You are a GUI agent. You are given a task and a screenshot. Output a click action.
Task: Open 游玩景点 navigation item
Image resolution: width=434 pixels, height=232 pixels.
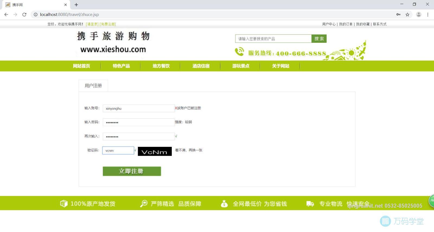point(241,66)
